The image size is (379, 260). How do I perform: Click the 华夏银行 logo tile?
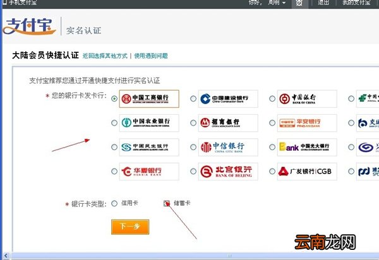click(x=149, y=172)
